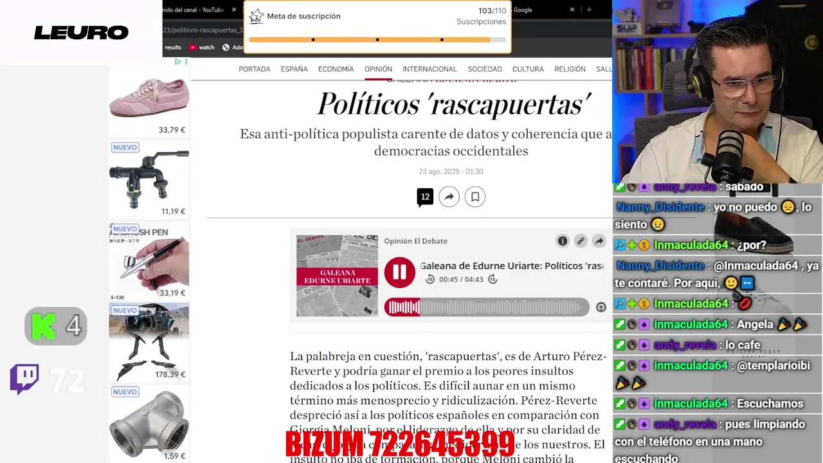Share the article using the round arrow button
The height and width of the screenshot is (463, 823).
tap(449, 197)
